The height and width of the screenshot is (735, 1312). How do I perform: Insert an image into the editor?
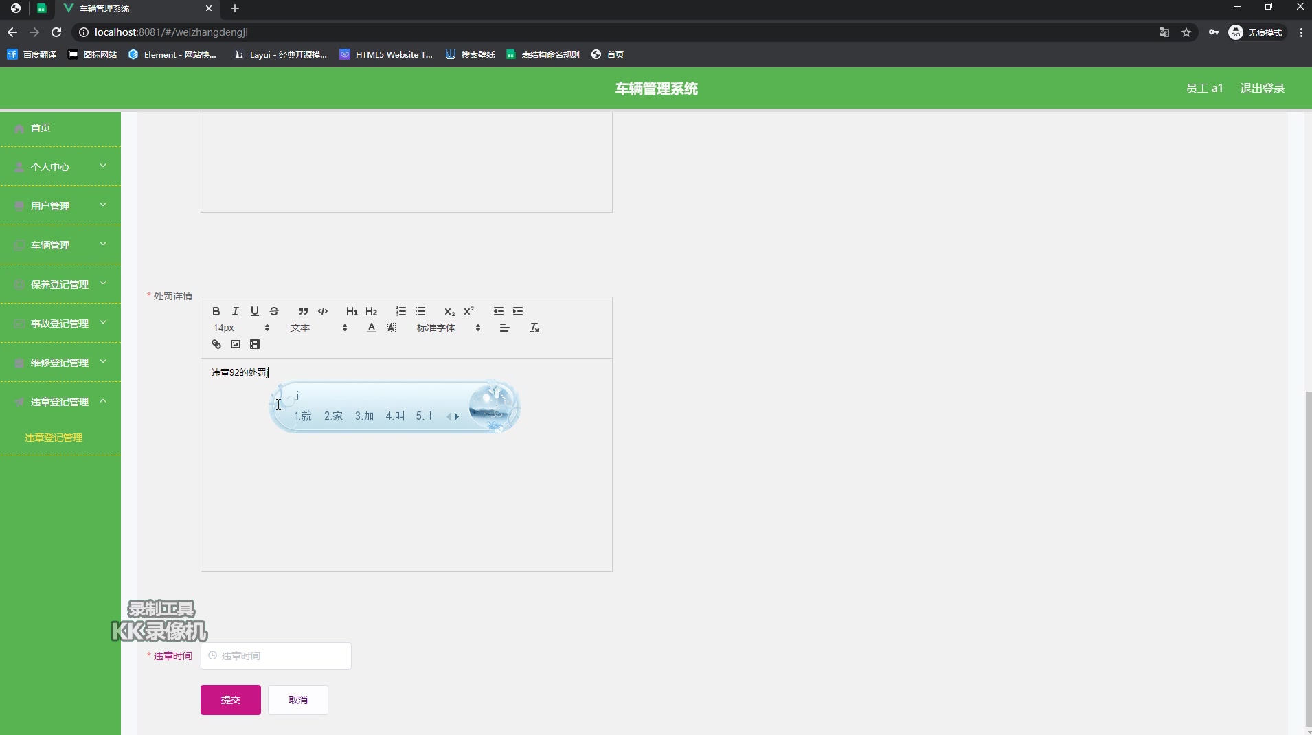tap(235, 344)
